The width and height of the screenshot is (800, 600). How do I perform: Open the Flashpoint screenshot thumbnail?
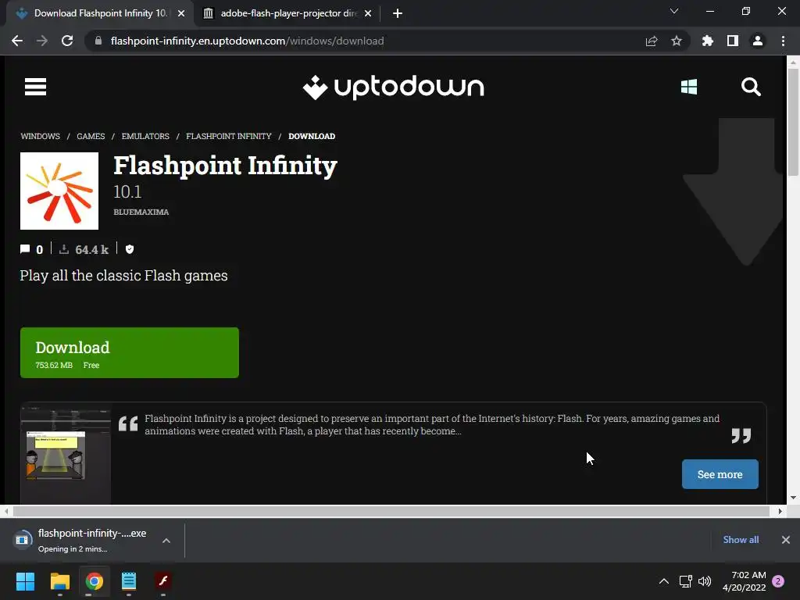pyautogui.click(x=66, y=455)
